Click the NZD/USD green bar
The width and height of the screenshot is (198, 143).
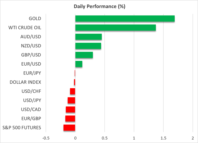88,46
